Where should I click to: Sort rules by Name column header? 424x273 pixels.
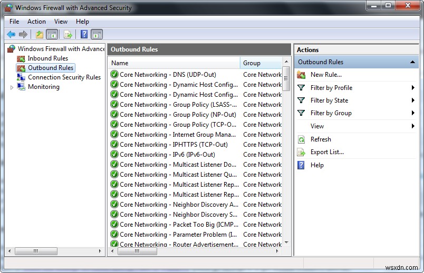click(175, 63)
